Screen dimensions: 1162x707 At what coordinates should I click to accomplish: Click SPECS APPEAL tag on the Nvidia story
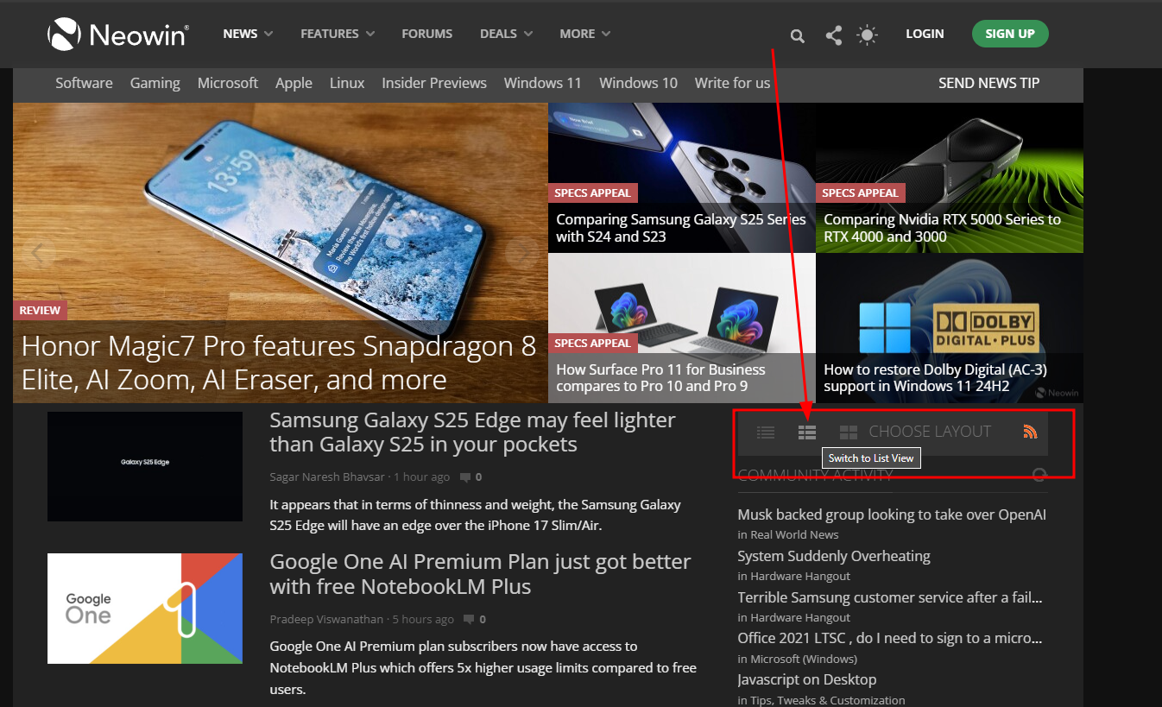pyautogui.click(x=861, y=193)
